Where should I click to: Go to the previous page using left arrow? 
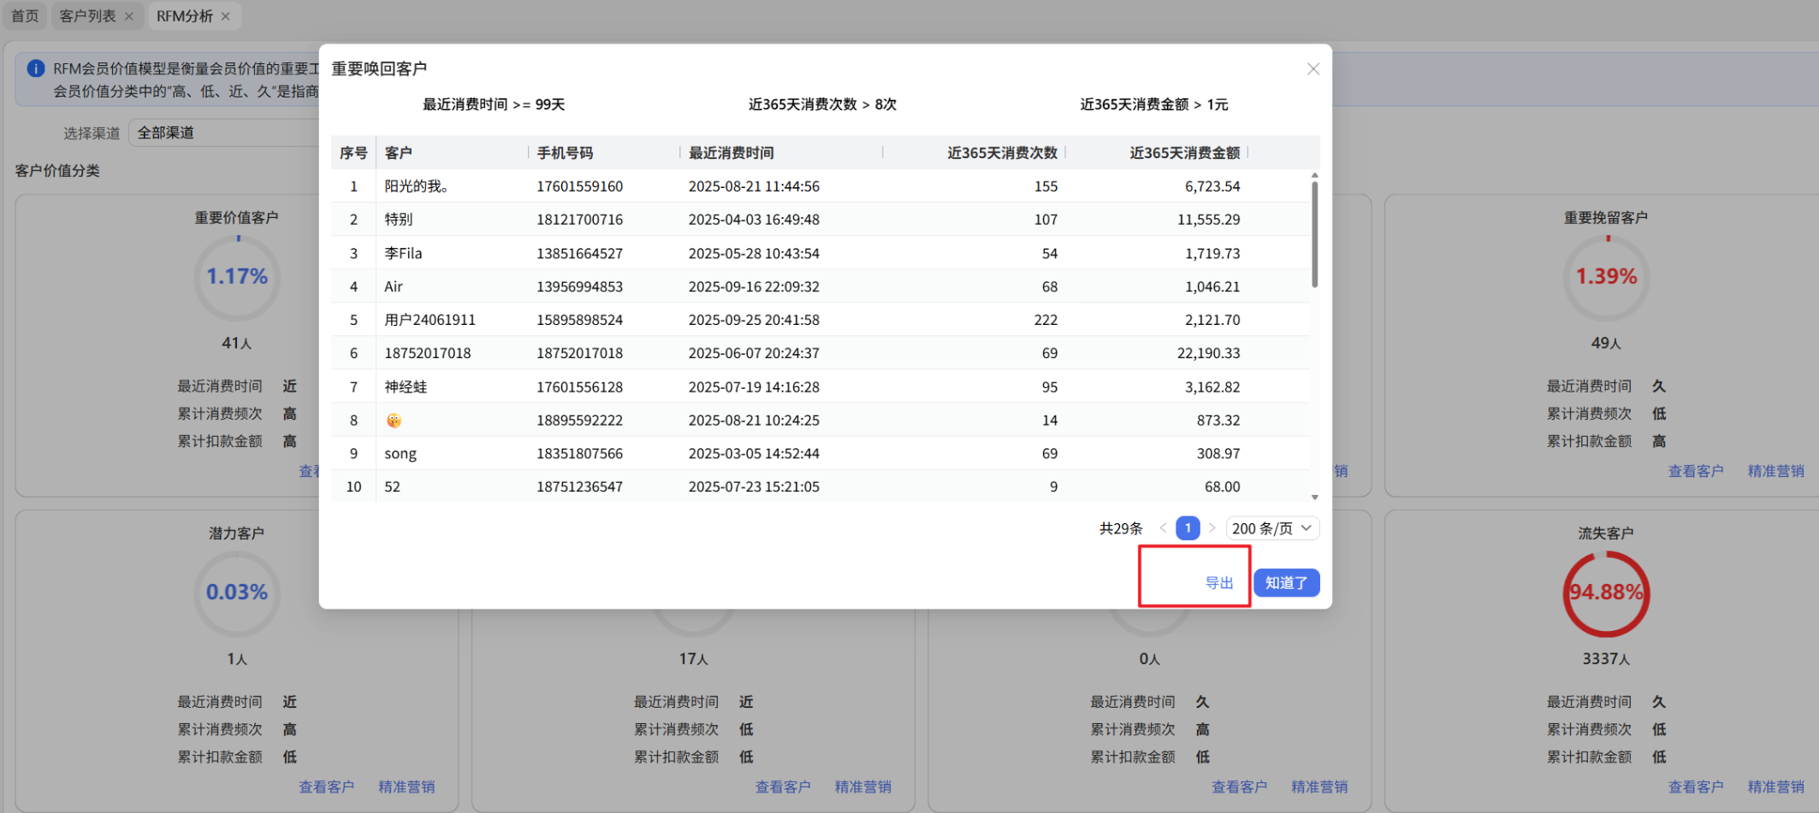[1163, 528]
